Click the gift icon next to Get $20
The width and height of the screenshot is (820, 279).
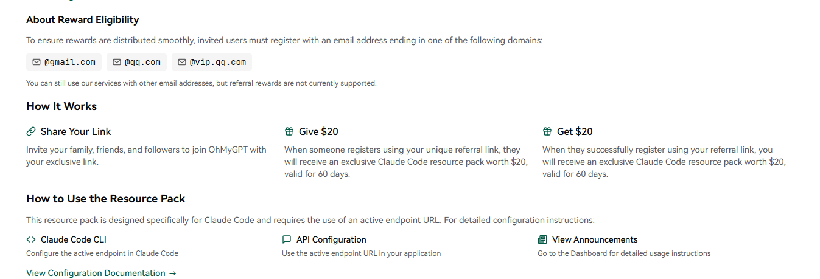(547, 131)
